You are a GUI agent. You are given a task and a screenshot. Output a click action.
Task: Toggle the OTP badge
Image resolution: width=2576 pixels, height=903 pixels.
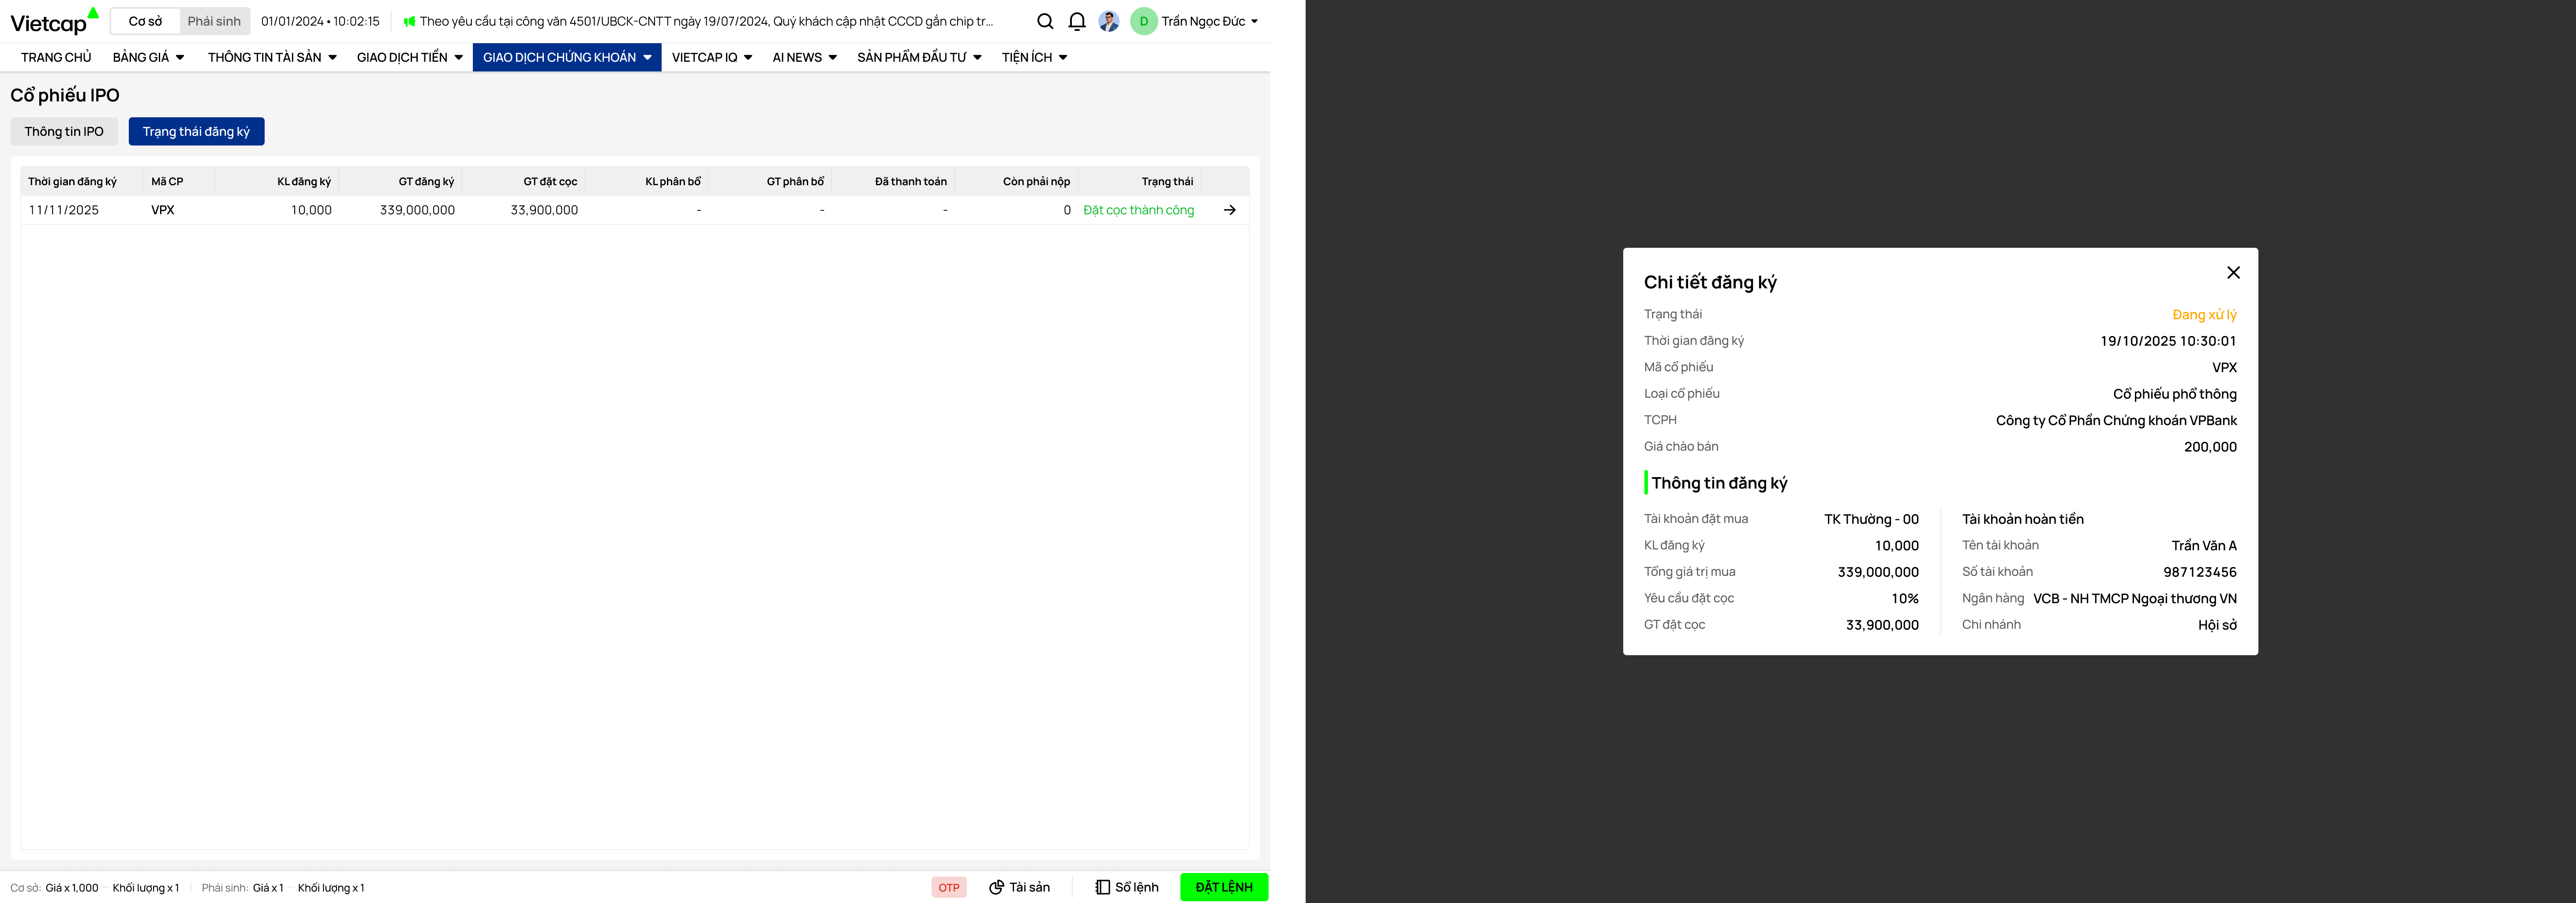948,887
